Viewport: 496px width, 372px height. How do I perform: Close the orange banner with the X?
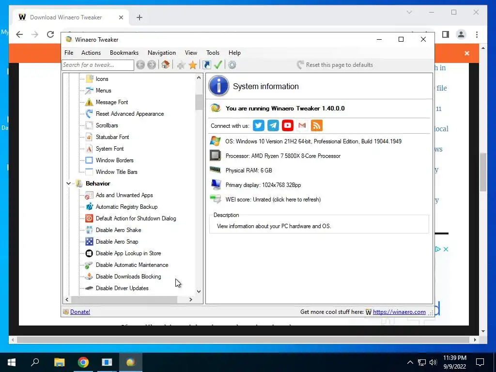click(x=467, y=53)
